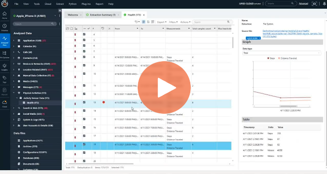This screenshot has height=174, width=327.
Task: Open the Reports sidebar view
Action: click(4, 92)
